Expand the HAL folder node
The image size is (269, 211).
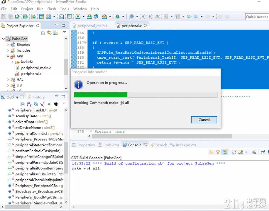click(8, 79)
